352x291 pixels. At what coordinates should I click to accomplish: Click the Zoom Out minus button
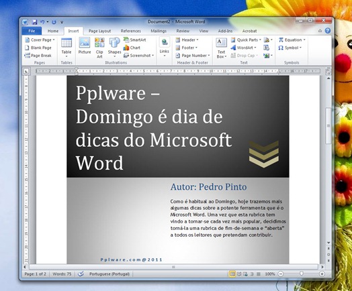(x=281, y=274)
